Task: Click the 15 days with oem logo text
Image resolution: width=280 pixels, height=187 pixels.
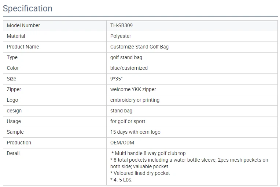Action: 135,132
